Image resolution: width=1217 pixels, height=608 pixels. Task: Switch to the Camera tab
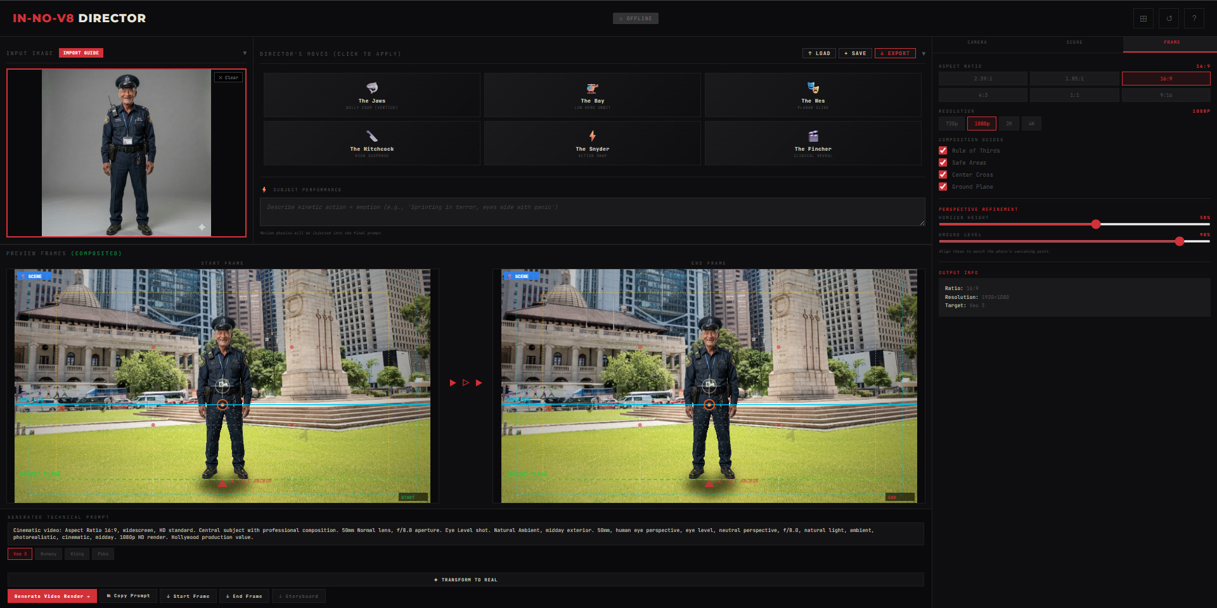point(977,42)
